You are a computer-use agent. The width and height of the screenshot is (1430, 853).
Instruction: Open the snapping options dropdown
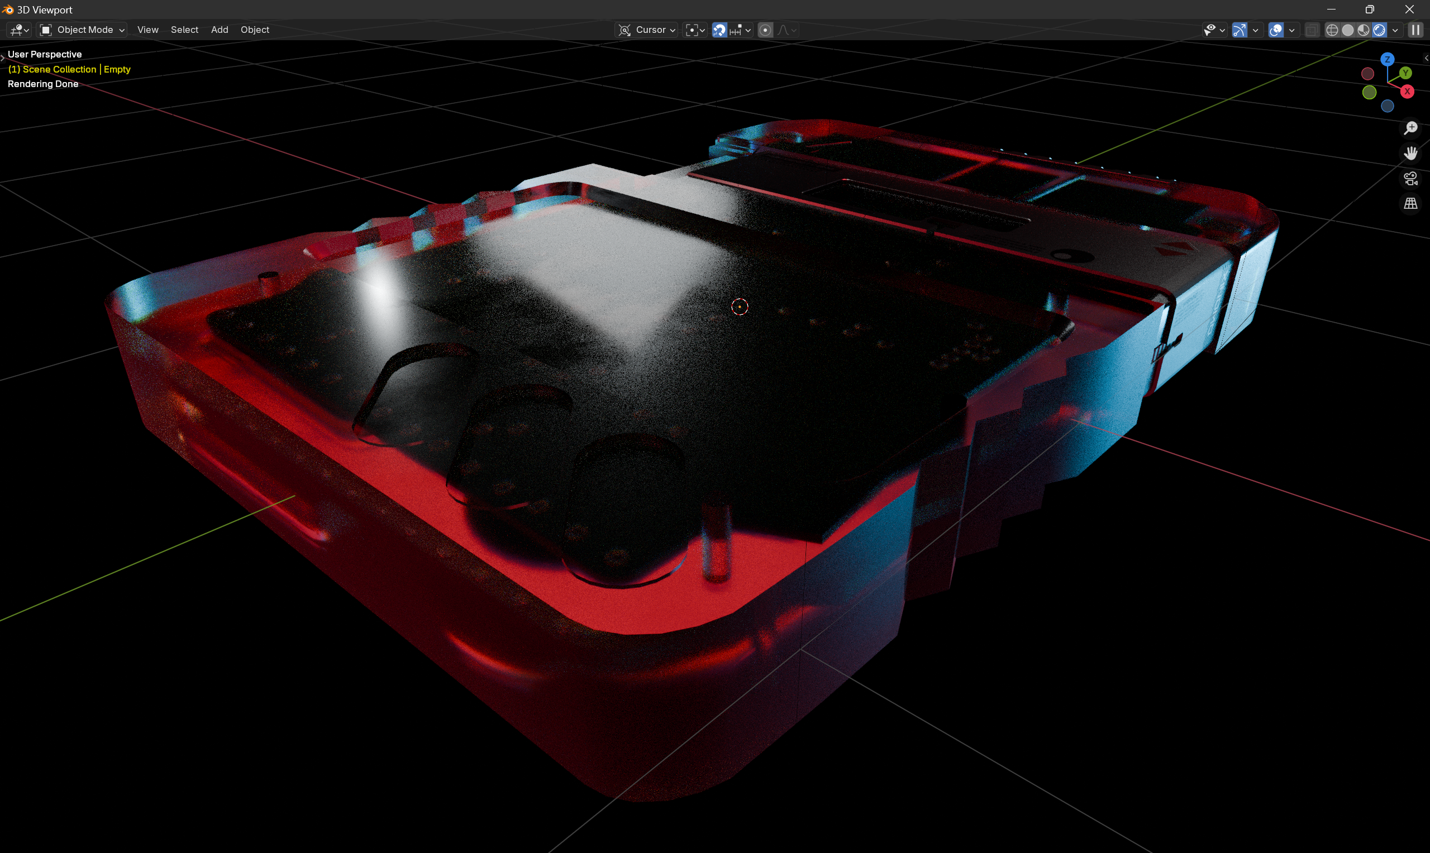741,30
